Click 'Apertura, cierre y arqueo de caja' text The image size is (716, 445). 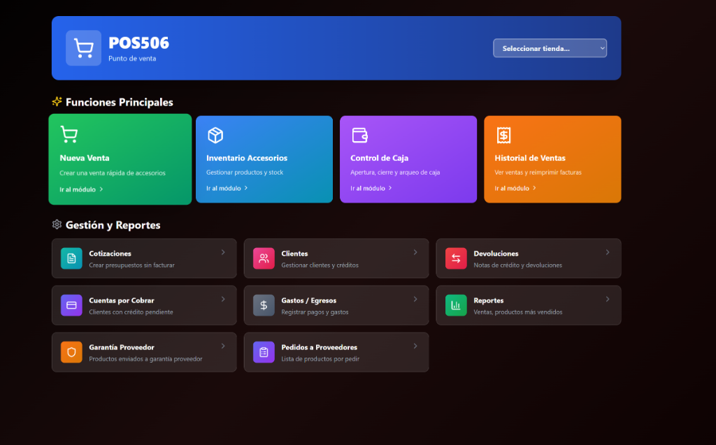tap(395, 172)
